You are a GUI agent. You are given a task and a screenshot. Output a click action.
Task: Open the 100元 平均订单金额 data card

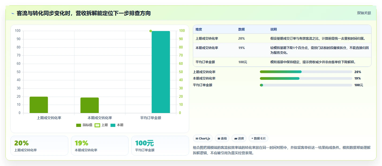point(160,146)
